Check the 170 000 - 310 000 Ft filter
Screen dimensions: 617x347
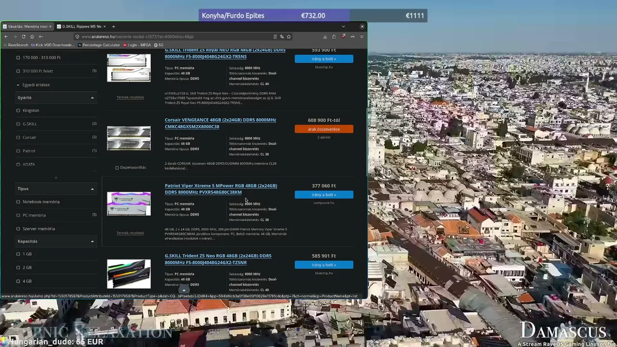(x=18, y=57)
